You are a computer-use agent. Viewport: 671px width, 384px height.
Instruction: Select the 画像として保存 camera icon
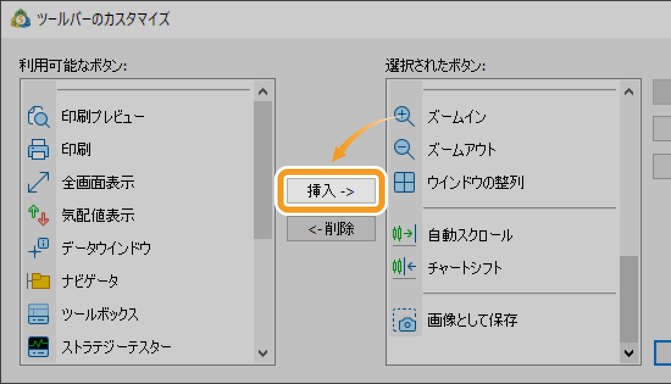pos(404,320)
